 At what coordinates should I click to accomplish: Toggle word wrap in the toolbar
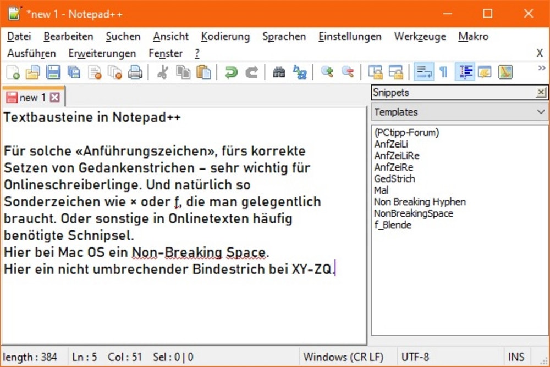pos(424,72)
